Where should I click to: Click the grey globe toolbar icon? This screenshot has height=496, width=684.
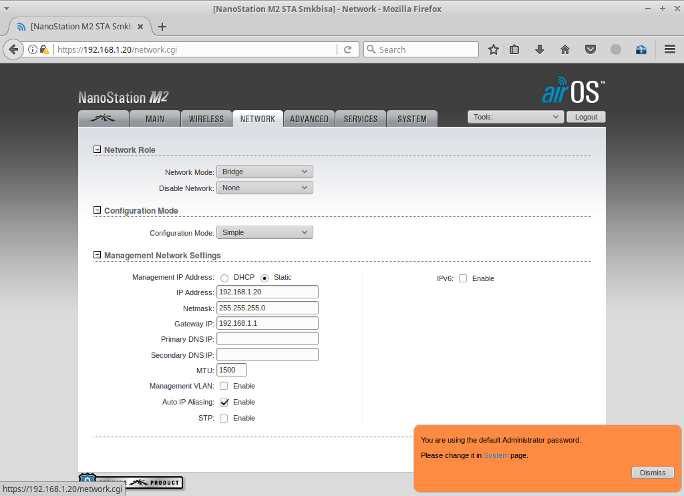pyautogui.click(x=615, y=49)
